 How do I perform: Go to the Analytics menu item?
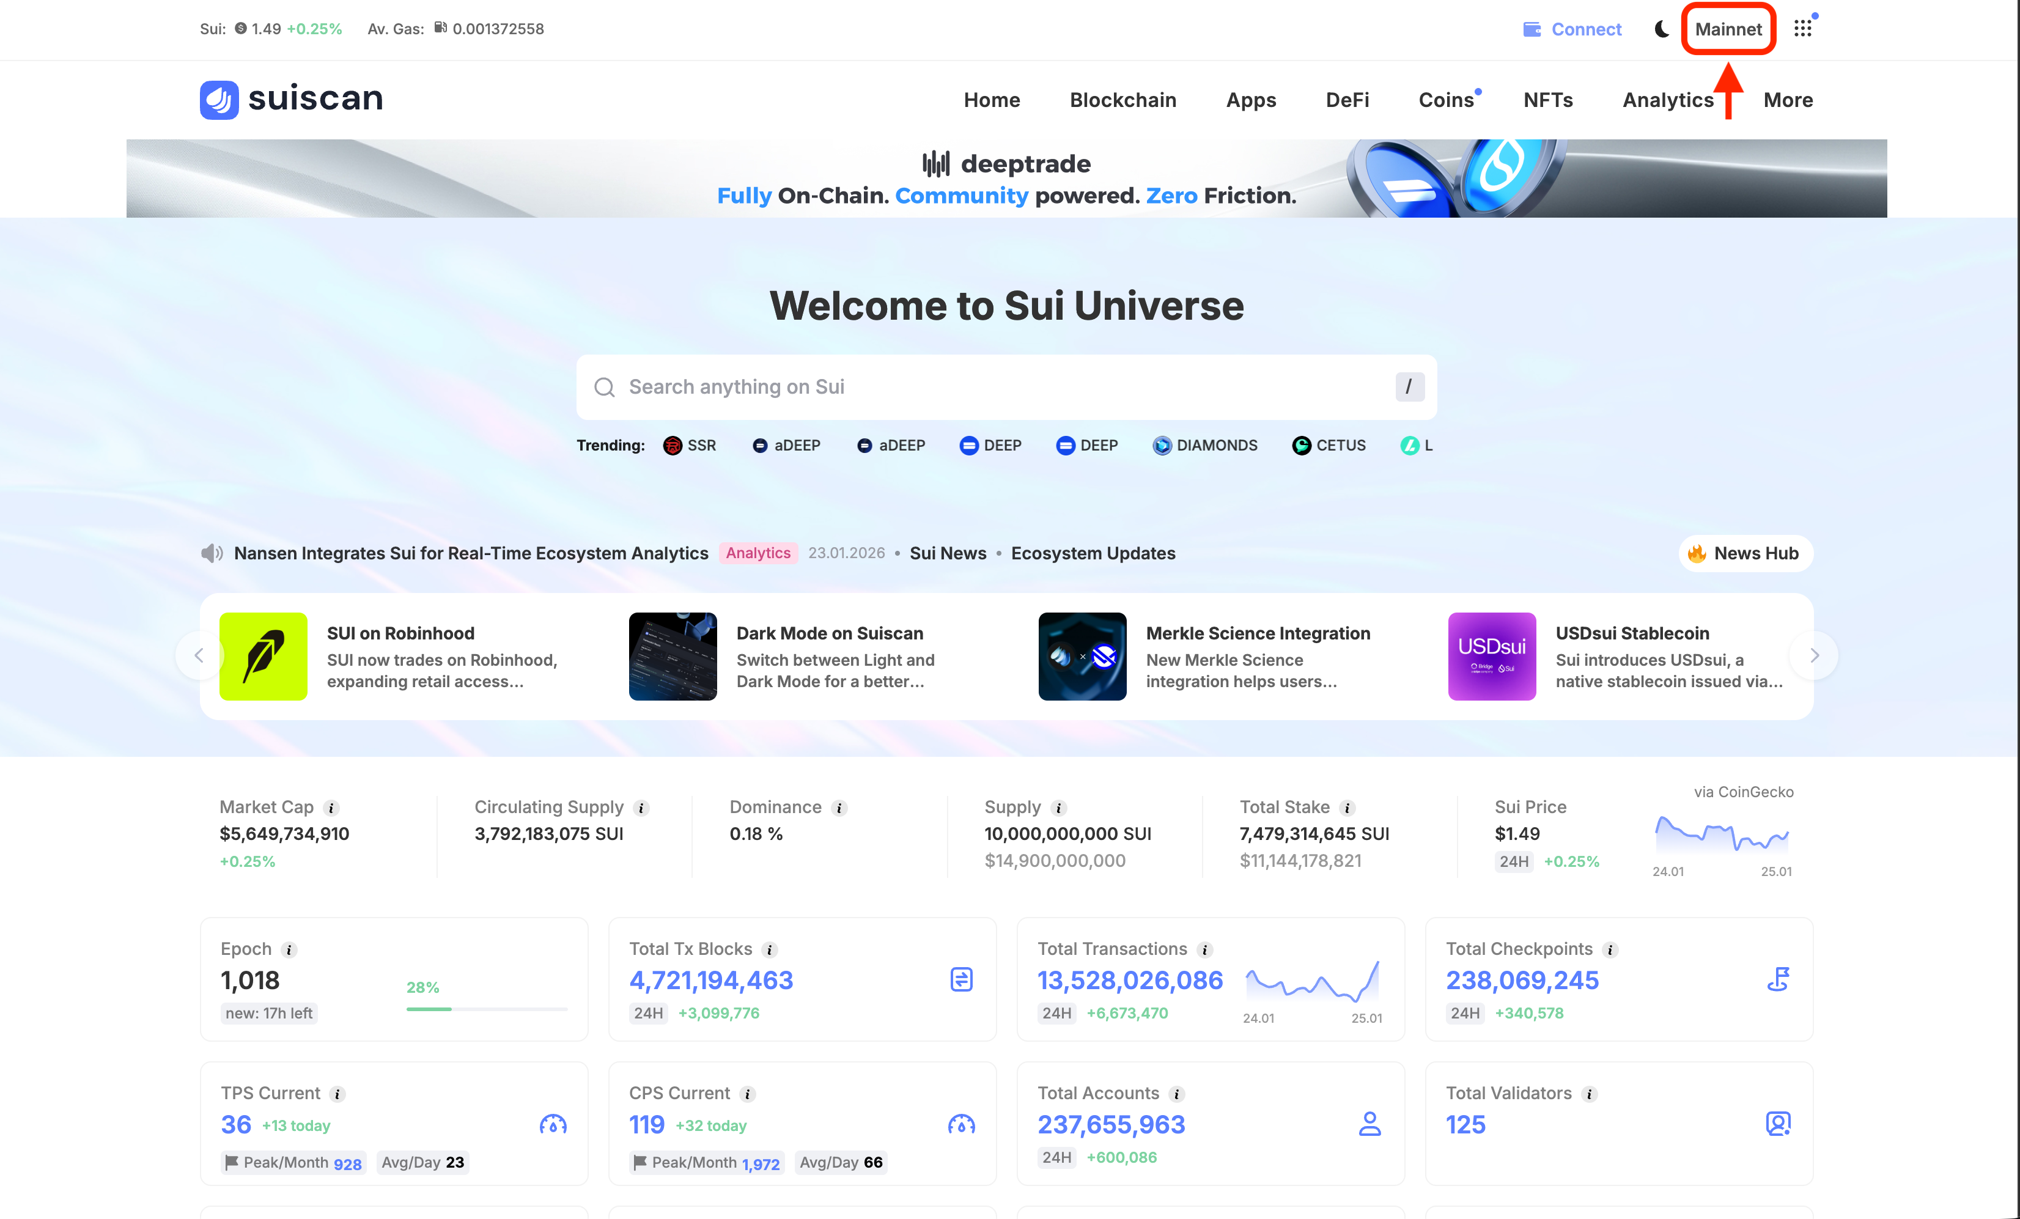pos(1667,100)
